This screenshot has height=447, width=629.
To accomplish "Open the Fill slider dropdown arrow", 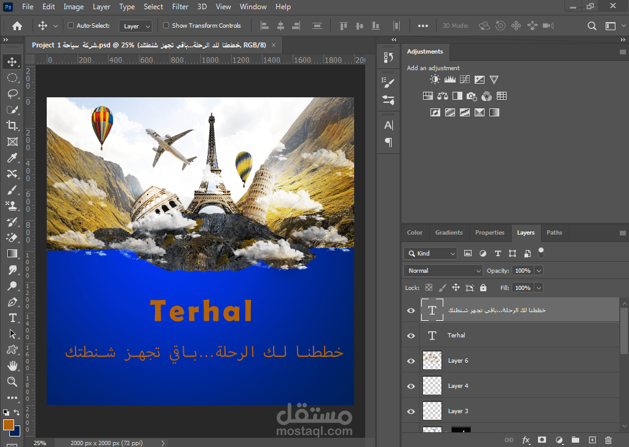I will tap(539, 288).
